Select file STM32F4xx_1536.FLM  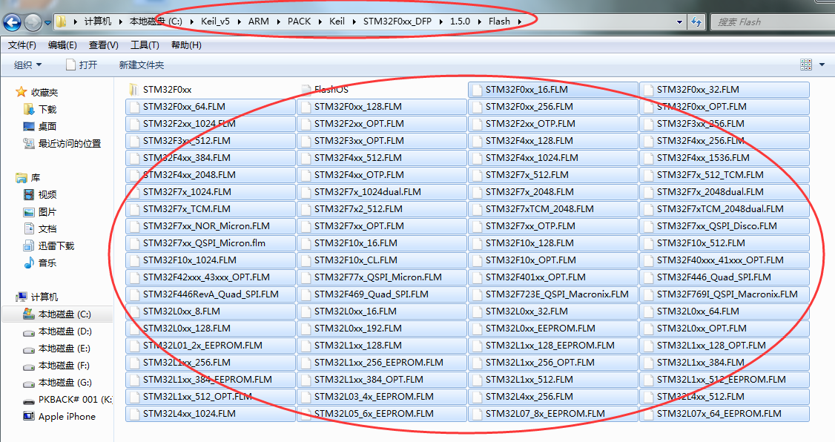pyautogui.click(x=725, y=158)
